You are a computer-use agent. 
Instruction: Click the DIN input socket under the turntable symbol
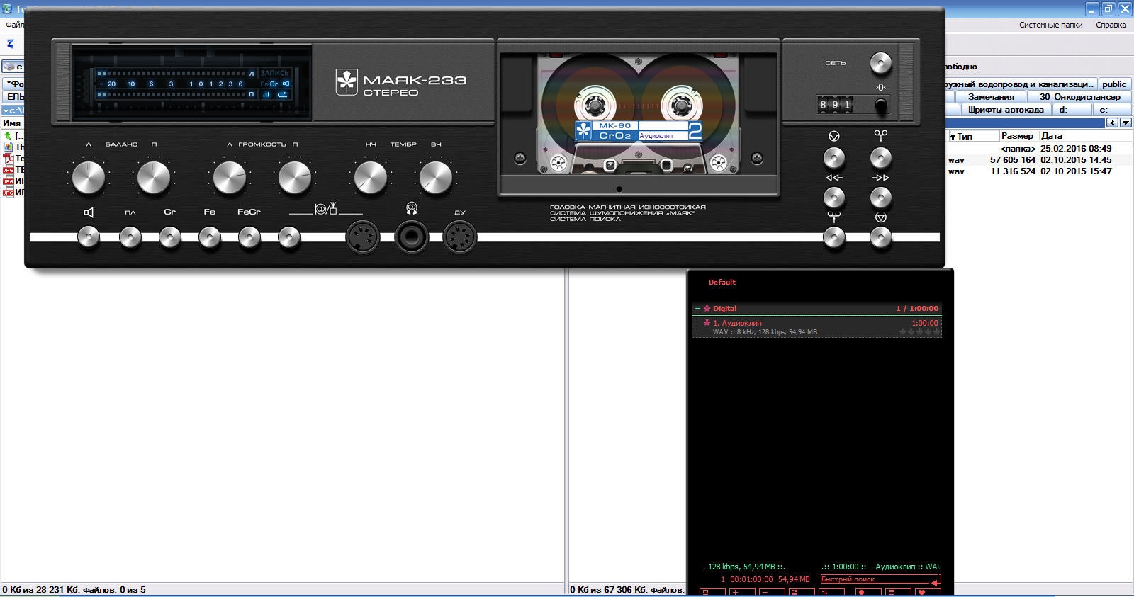pos(363,238)
